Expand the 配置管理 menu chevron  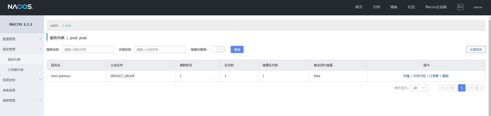tap(40, 39)
